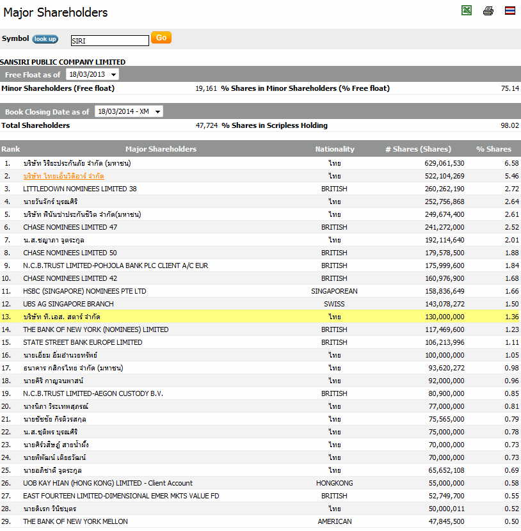521x531 pixels.
Task: Select share count 47,845,500
Action: point(447,521)
